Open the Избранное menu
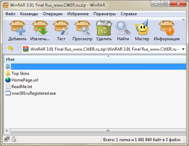Screen dimensions: 189x146 pyautogui.click(x=78, y=14)
